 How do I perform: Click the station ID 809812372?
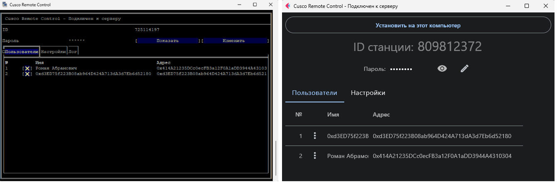(x=450, y=46)
